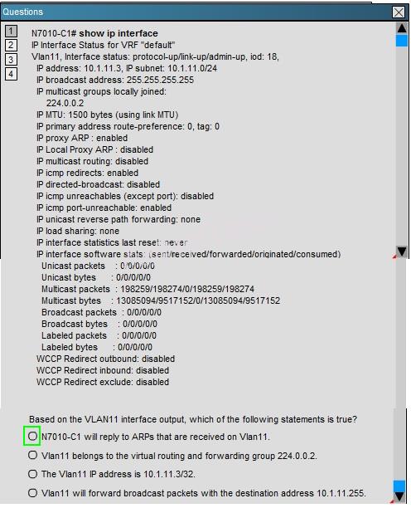Click the upper scrollbar track below thumb
The height and width of the screenshot is (508, 411).
402,146
